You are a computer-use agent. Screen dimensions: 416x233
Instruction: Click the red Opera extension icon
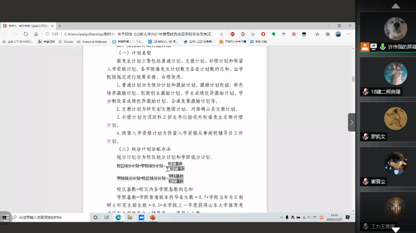(263, 34)
